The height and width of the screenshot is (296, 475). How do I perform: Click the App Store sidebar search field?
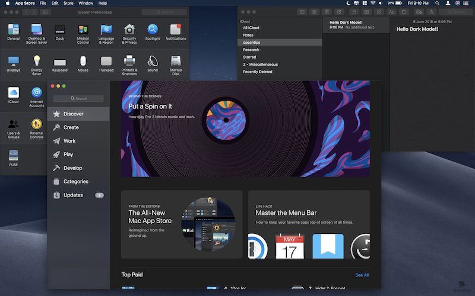click(x=78, y=98)
